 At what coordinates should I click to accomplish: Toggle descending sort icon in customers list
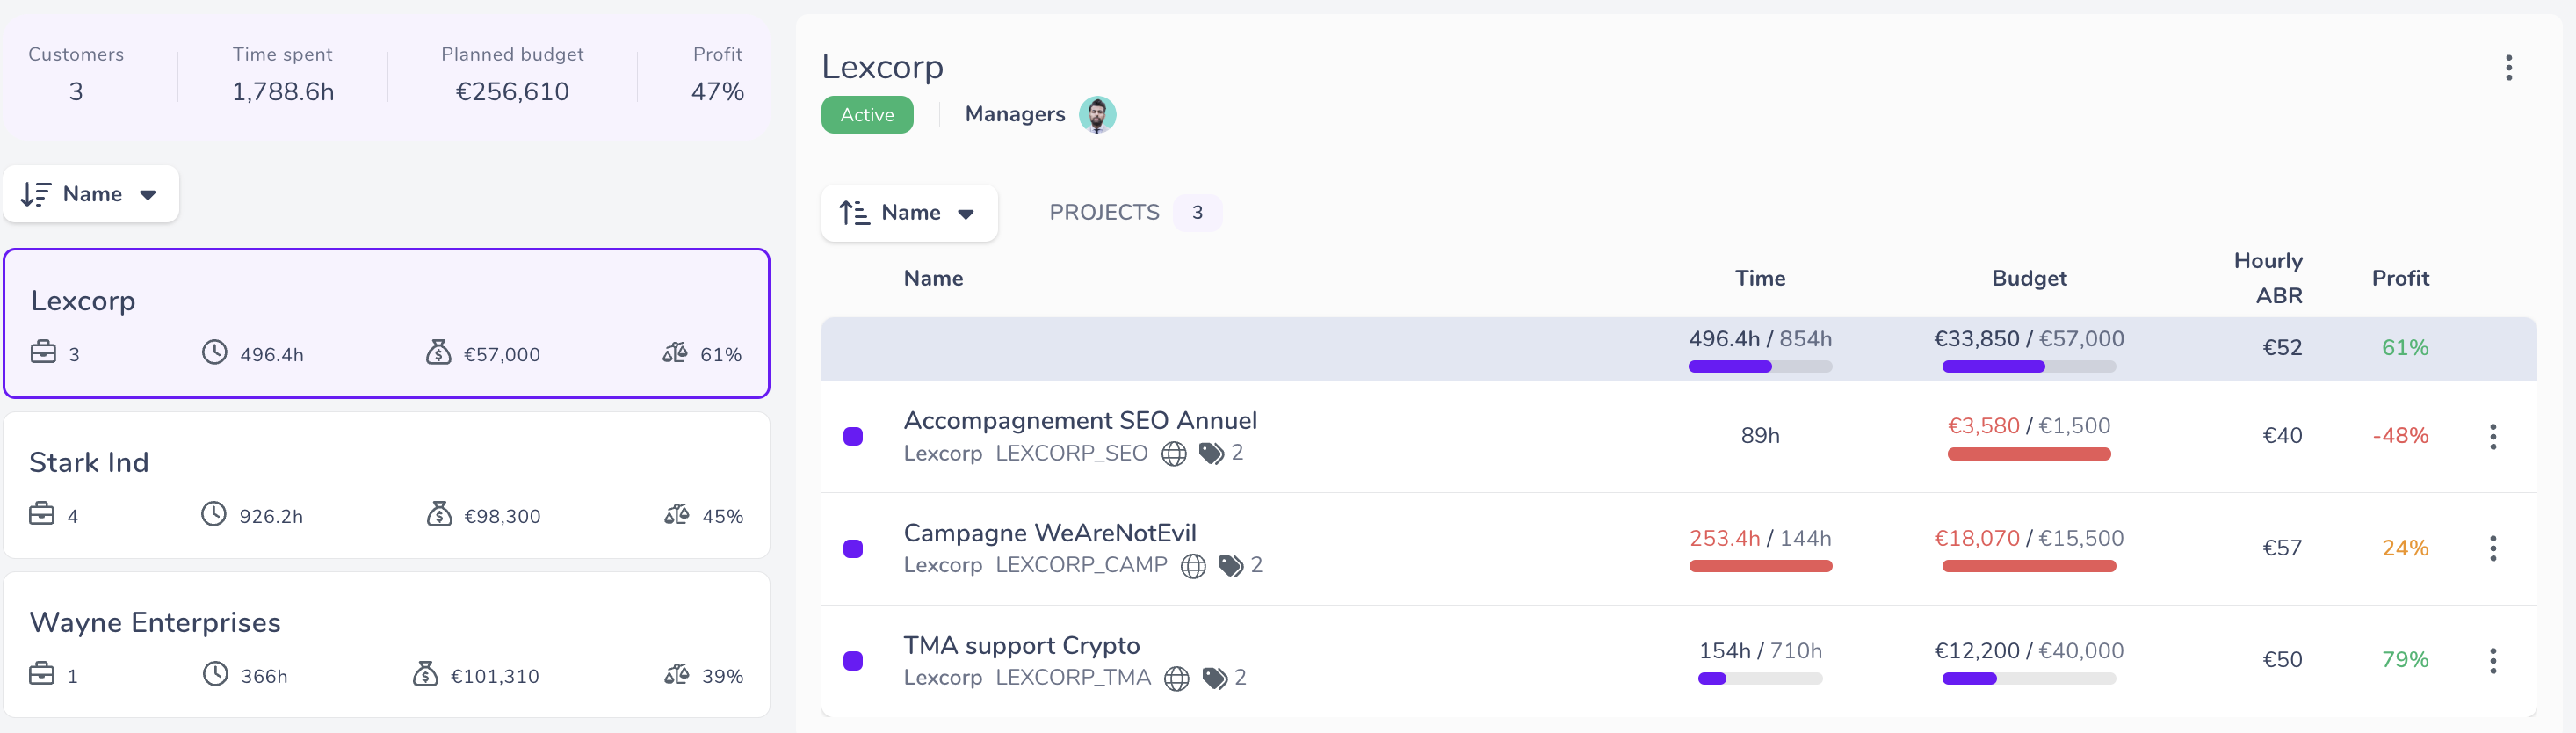click(36, 194)
